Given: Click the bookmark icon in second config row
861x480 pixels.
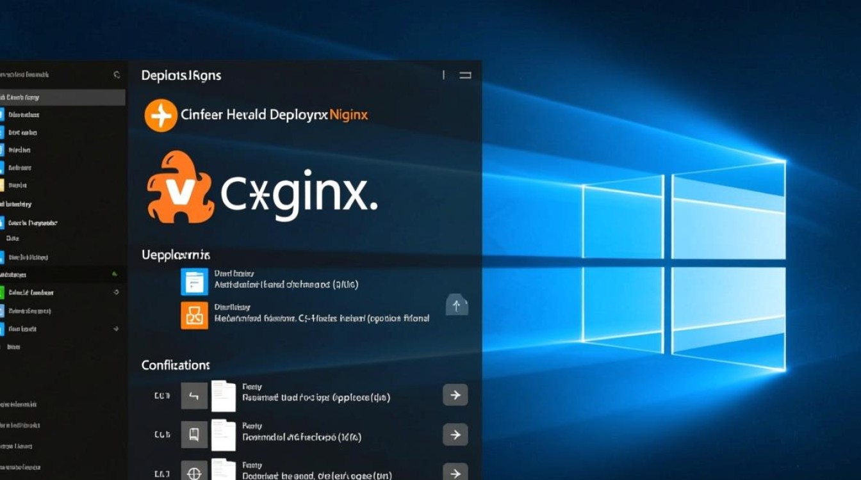Looking at the screenshot, I should tap(194, 435).
